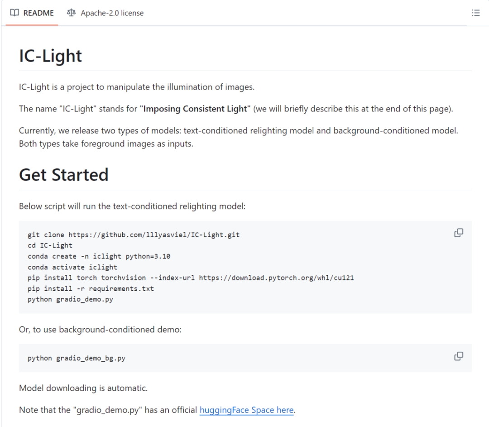
Task: Click the Model downloading is automatic sentence
Action: 83,388
